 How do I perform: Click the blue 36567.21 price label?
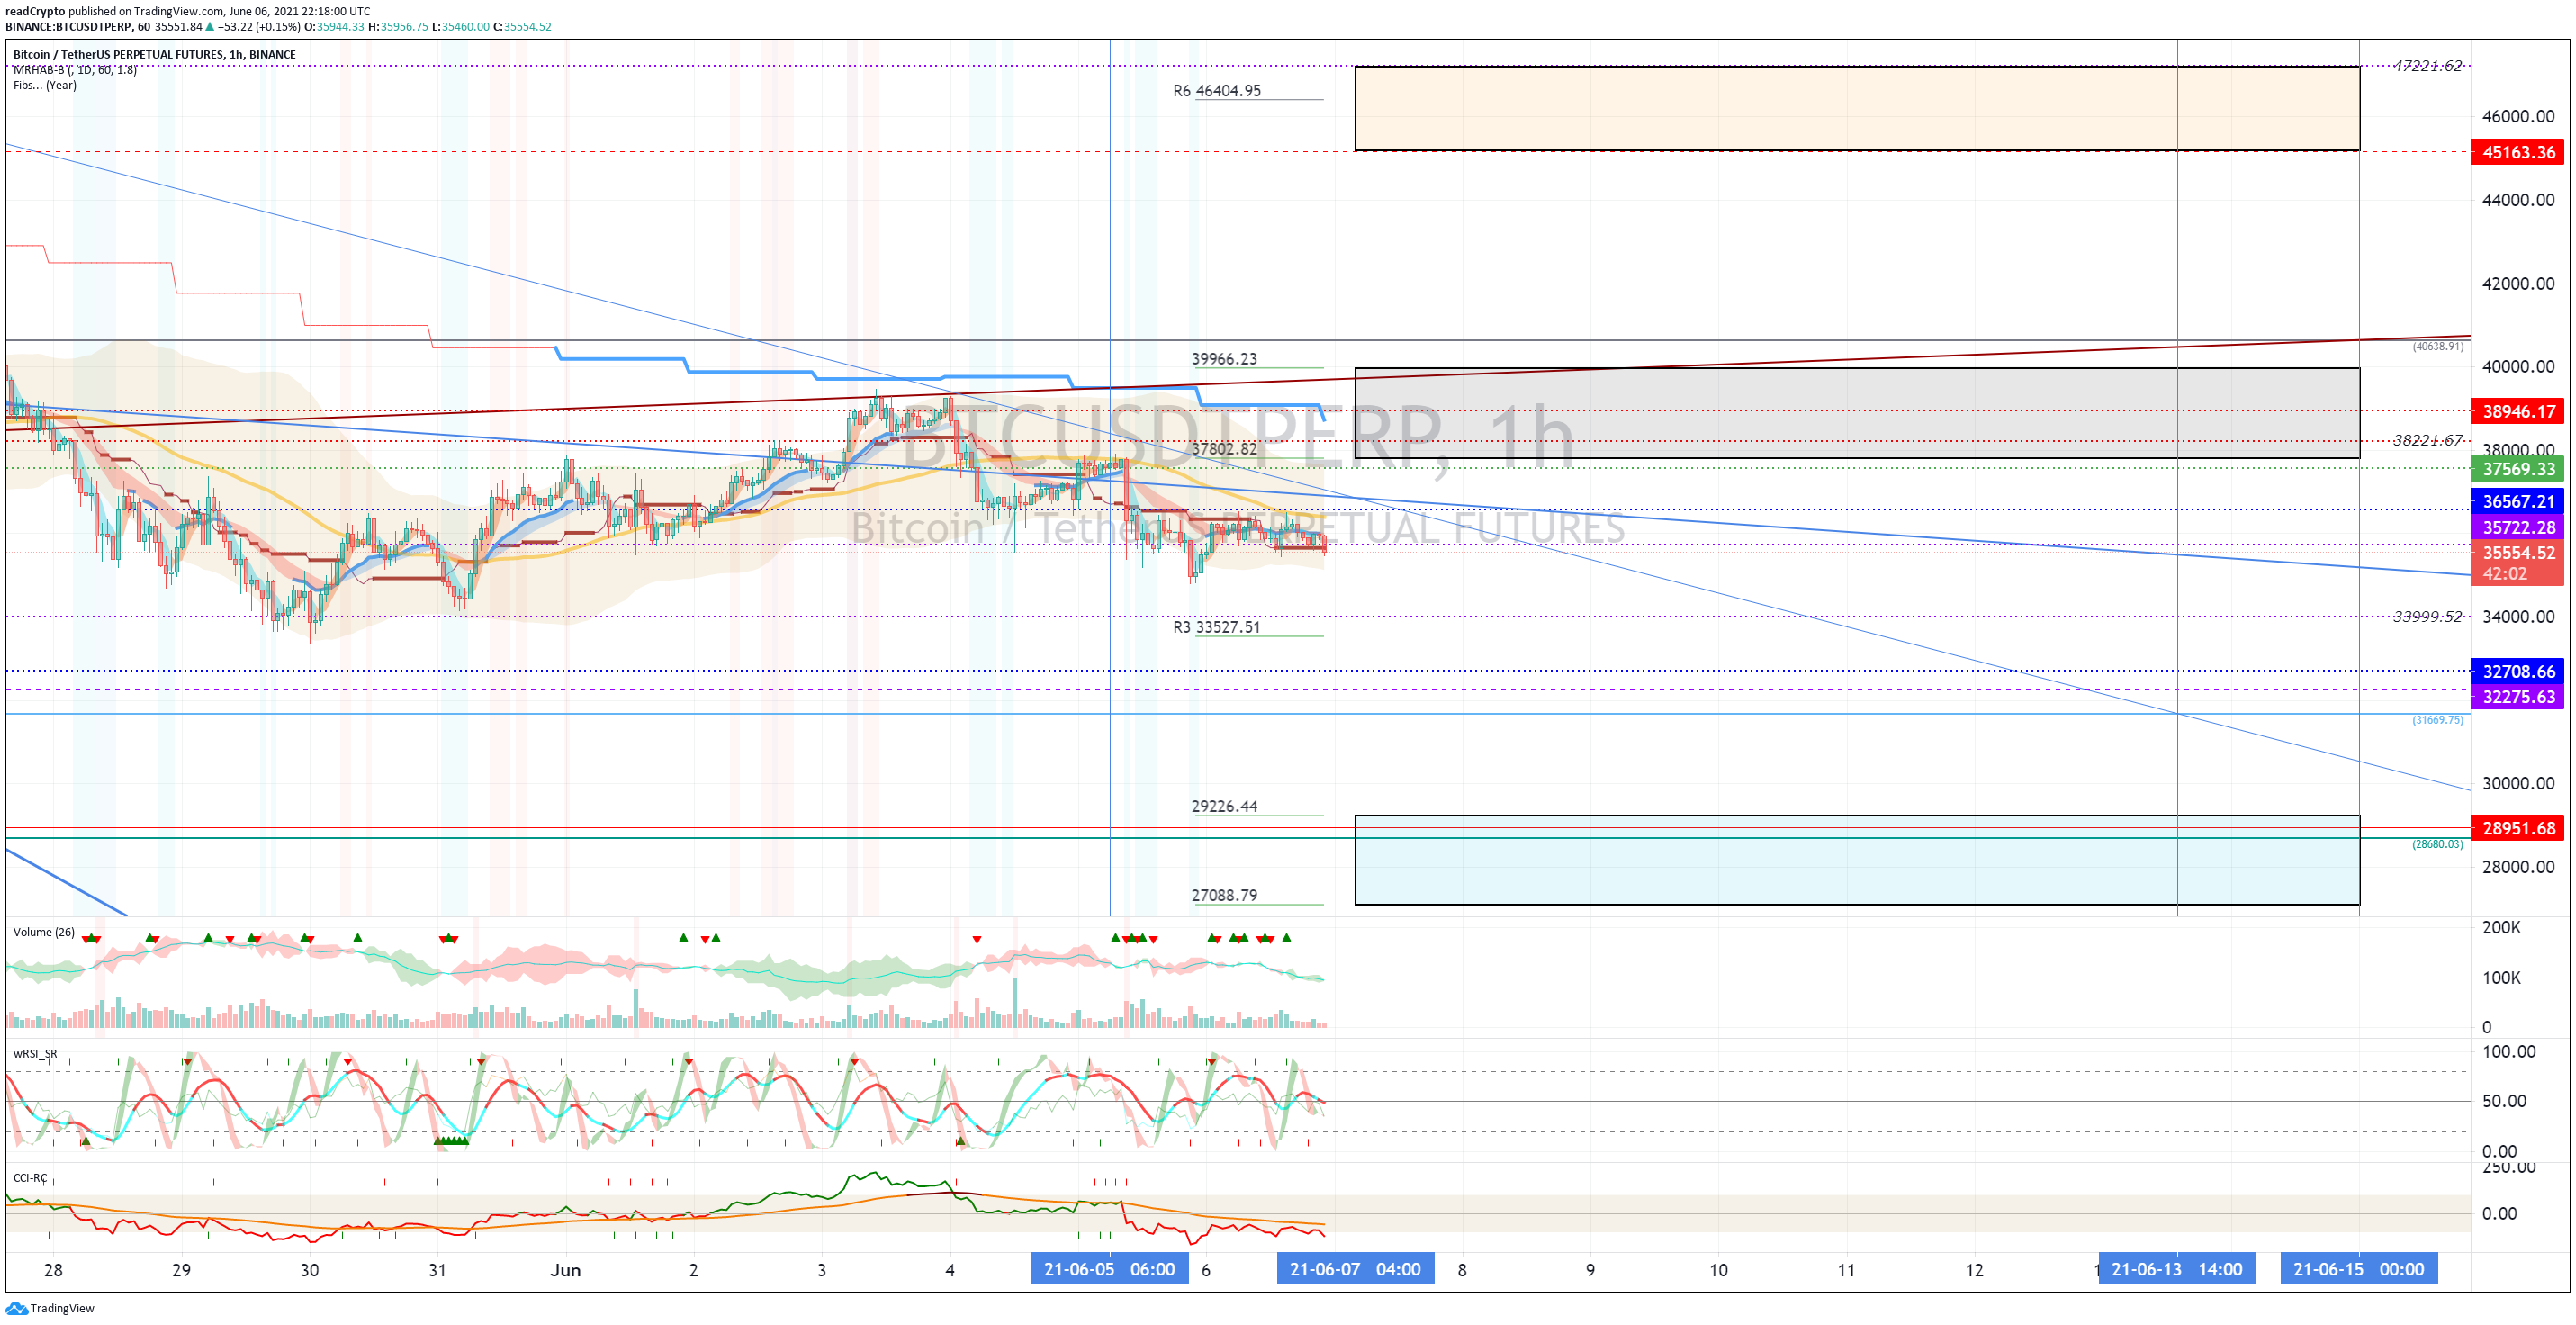tap(2517, 502)
